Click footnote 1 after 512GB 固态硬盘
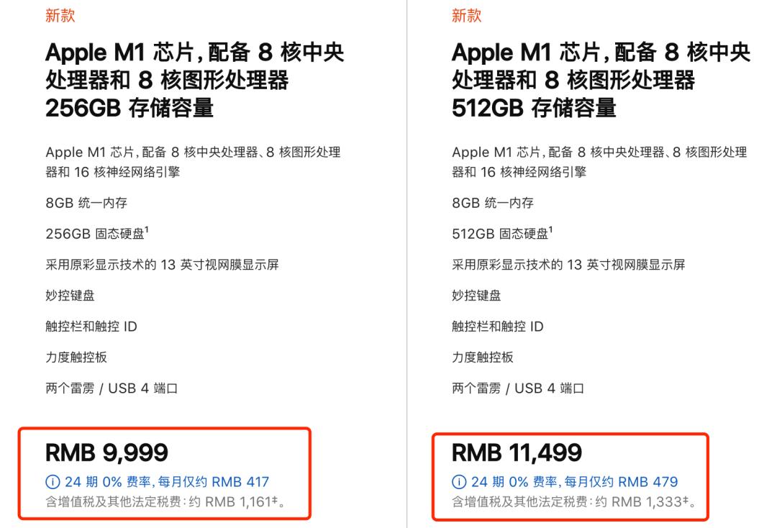Viewport: 777px width, 528px height. click(x=551, y=231)
